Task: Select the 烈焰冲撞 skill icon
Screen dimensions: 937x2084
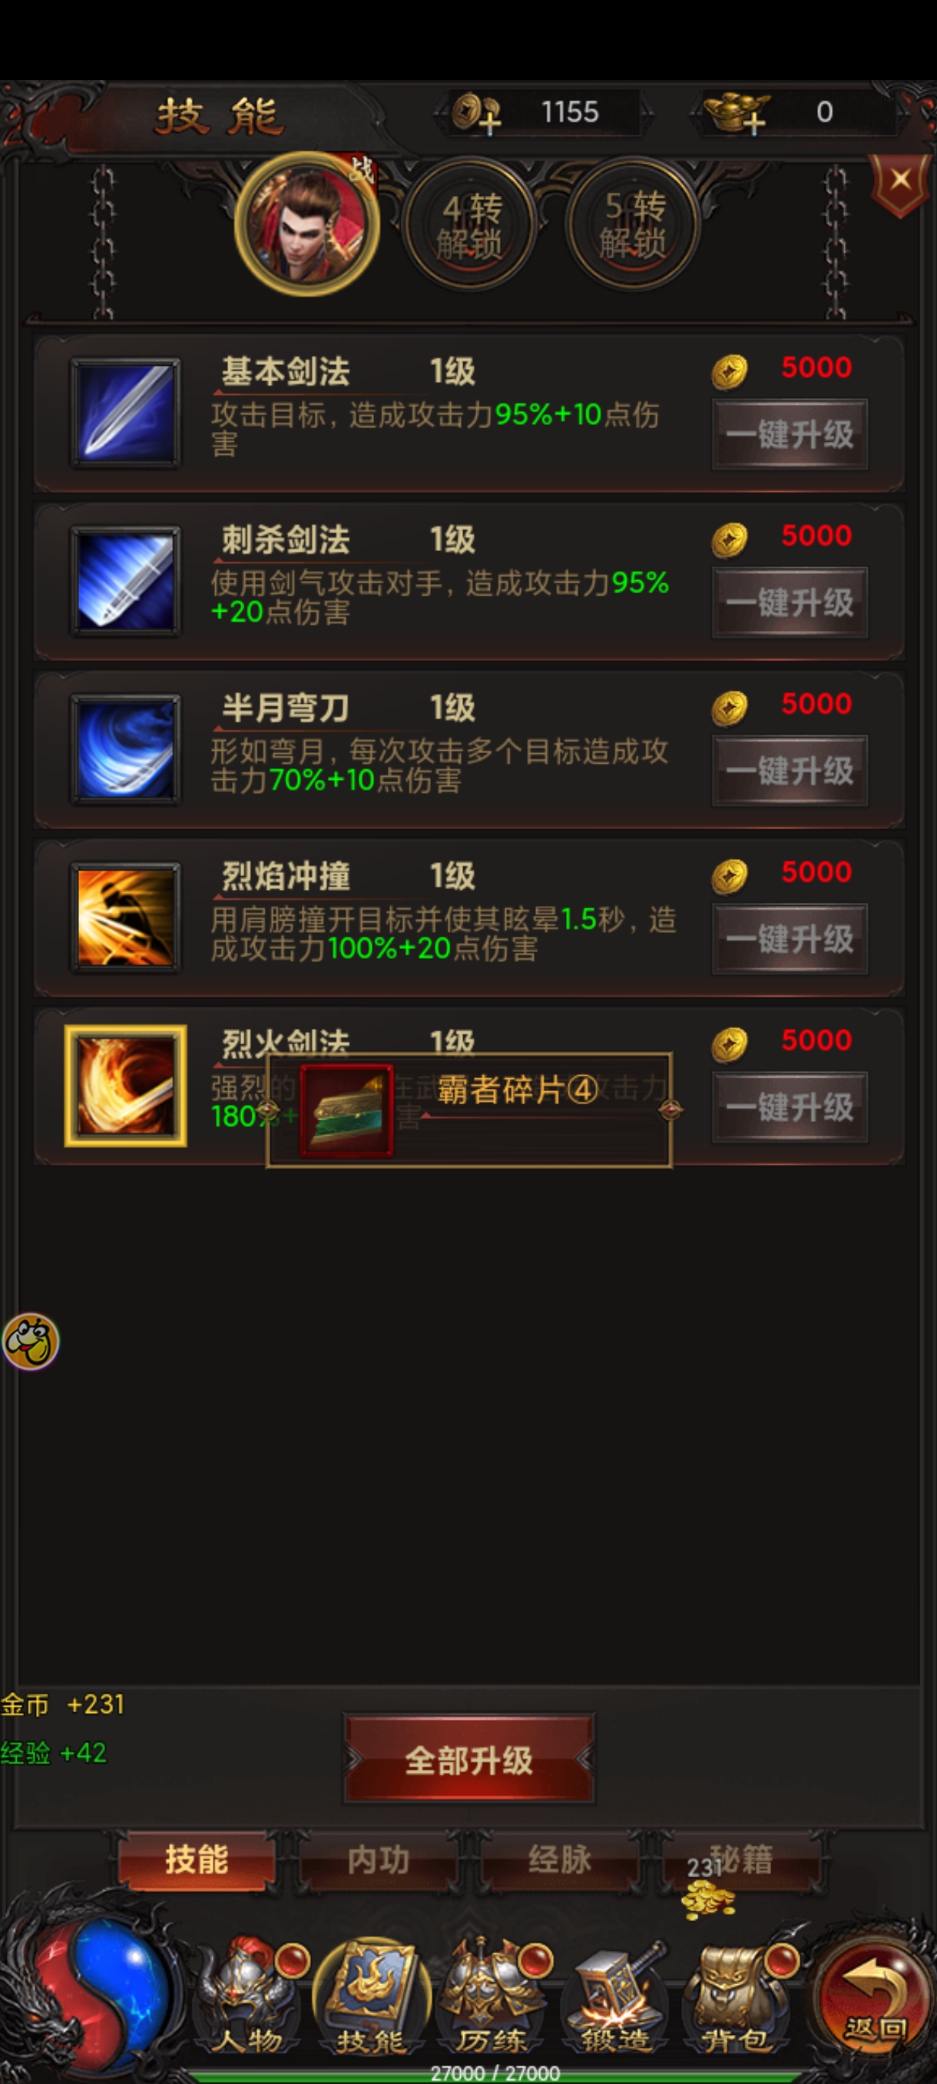Action: click(x=125, y=918)
